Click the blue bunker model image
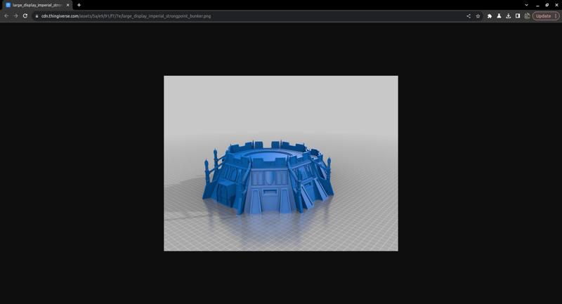 tap(280, 164)
